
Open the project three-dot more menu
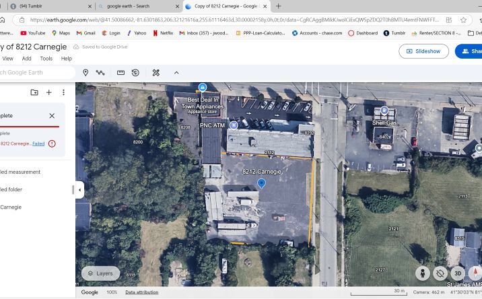coord(64,92)
